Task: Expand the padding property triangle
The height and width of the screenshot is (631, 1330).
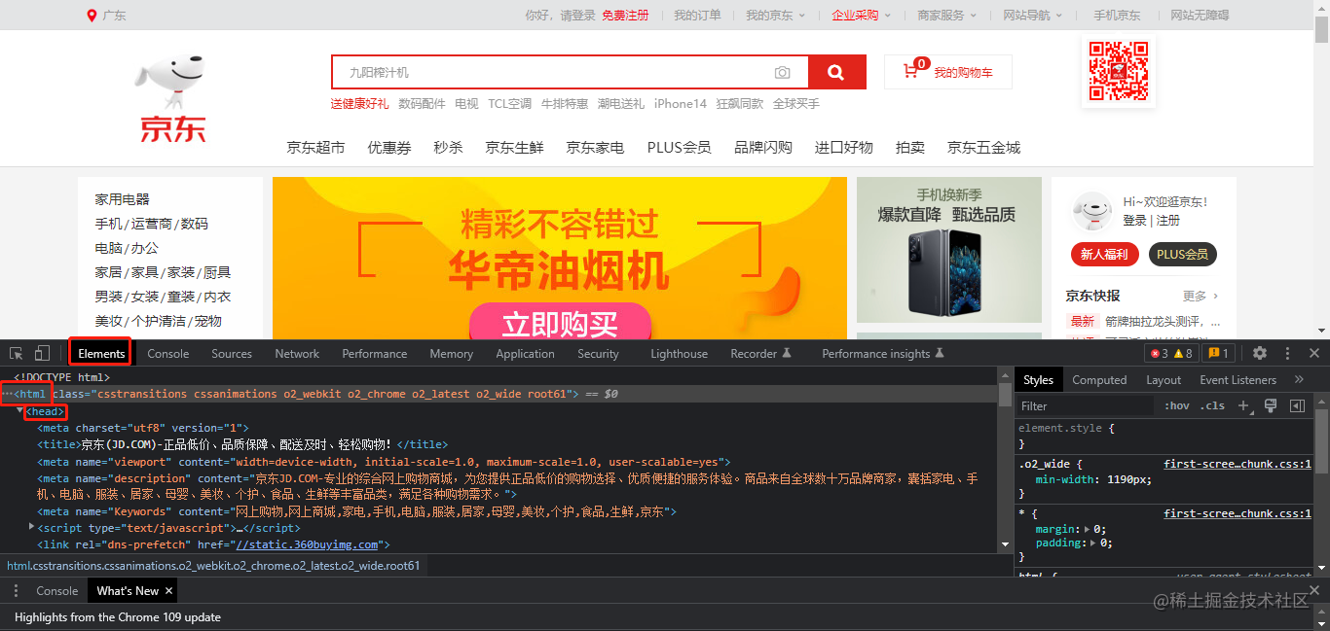Action: pyautogui.click(x=1092, y=543)
